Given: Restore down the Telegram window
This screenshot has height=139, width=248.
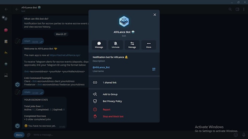Looking at the screenshot, I should coord(239,2).
